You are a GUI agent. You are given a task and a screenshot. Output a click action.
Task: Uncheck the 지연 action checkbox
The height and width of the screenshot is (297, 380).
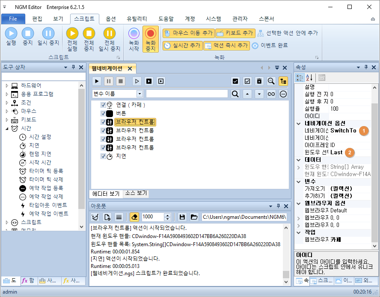tap(103, 156)
